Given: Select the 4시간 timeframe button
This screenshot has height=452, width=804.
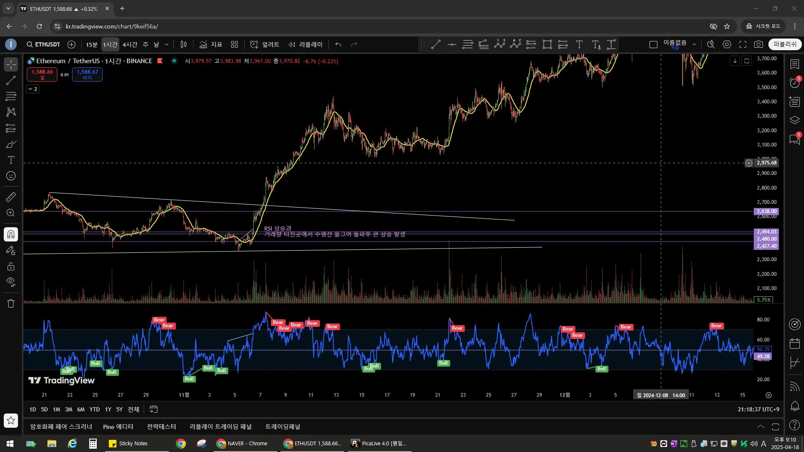Looking at the screenshot, I should pyautogui.click(x=130, y=44).
